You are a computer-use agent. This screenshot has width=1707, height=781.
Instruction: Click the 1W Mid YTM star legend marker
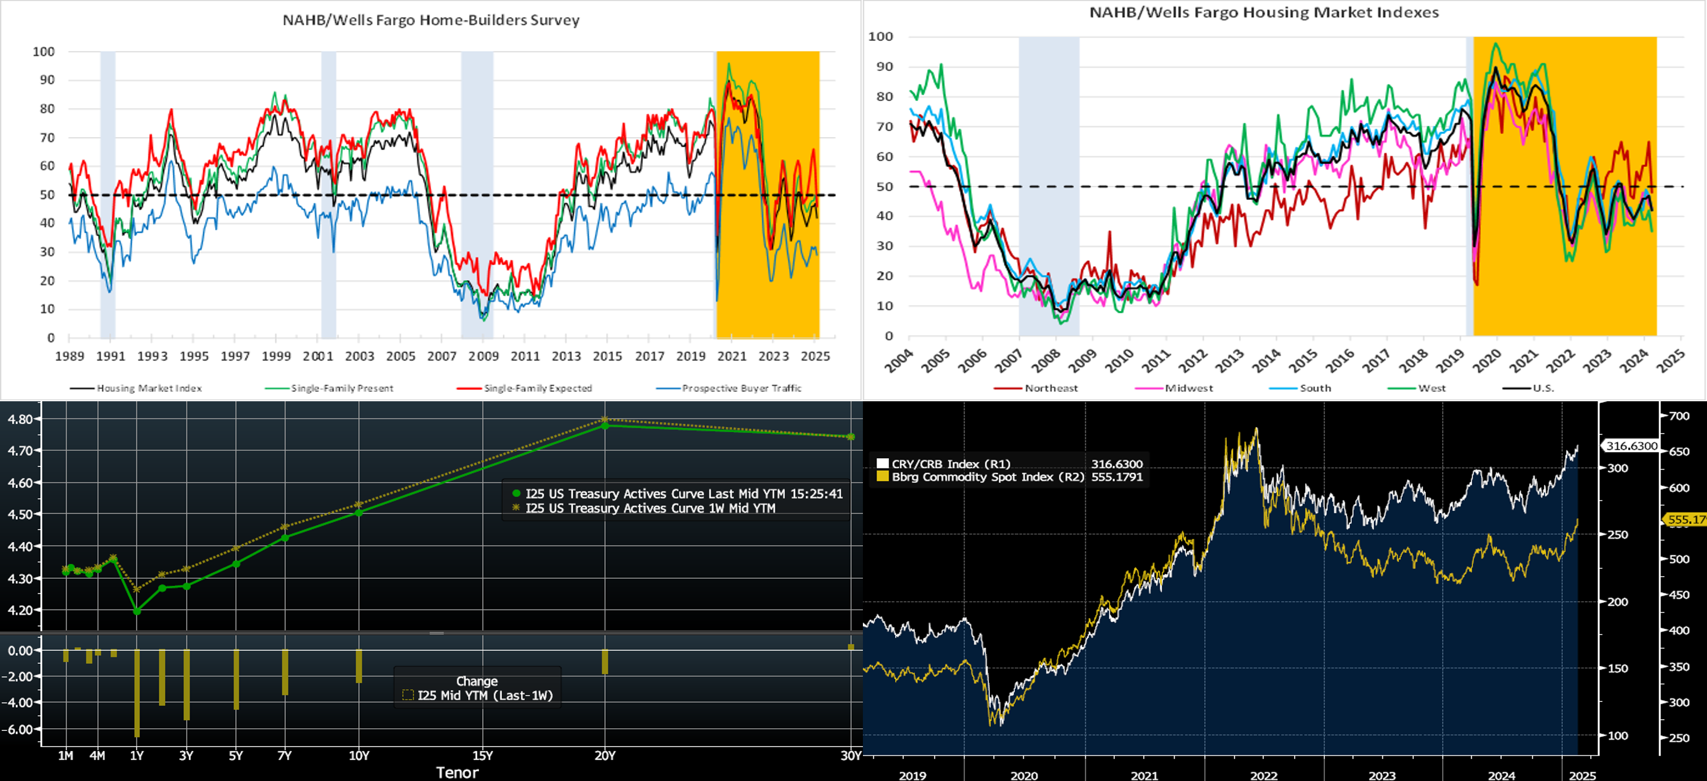tap(516, 508)
